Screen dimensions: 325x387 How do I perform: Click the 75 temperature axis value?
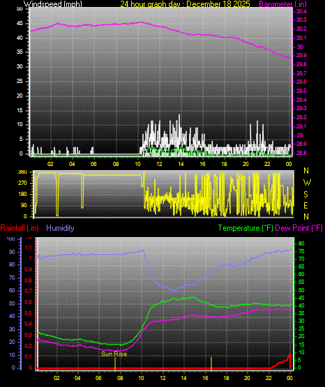tap(301, 251)
